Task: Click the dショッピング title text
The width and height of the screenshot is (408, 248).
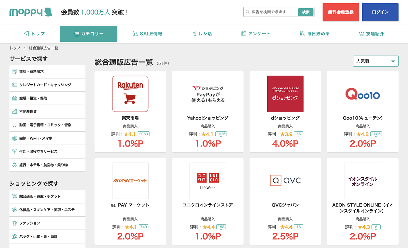Action: pyautogui.click(x=285, y=118)
